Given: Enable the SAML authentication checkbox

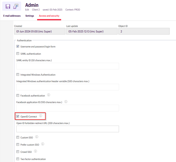Looking at the screenshot, I should coord(18,54).
